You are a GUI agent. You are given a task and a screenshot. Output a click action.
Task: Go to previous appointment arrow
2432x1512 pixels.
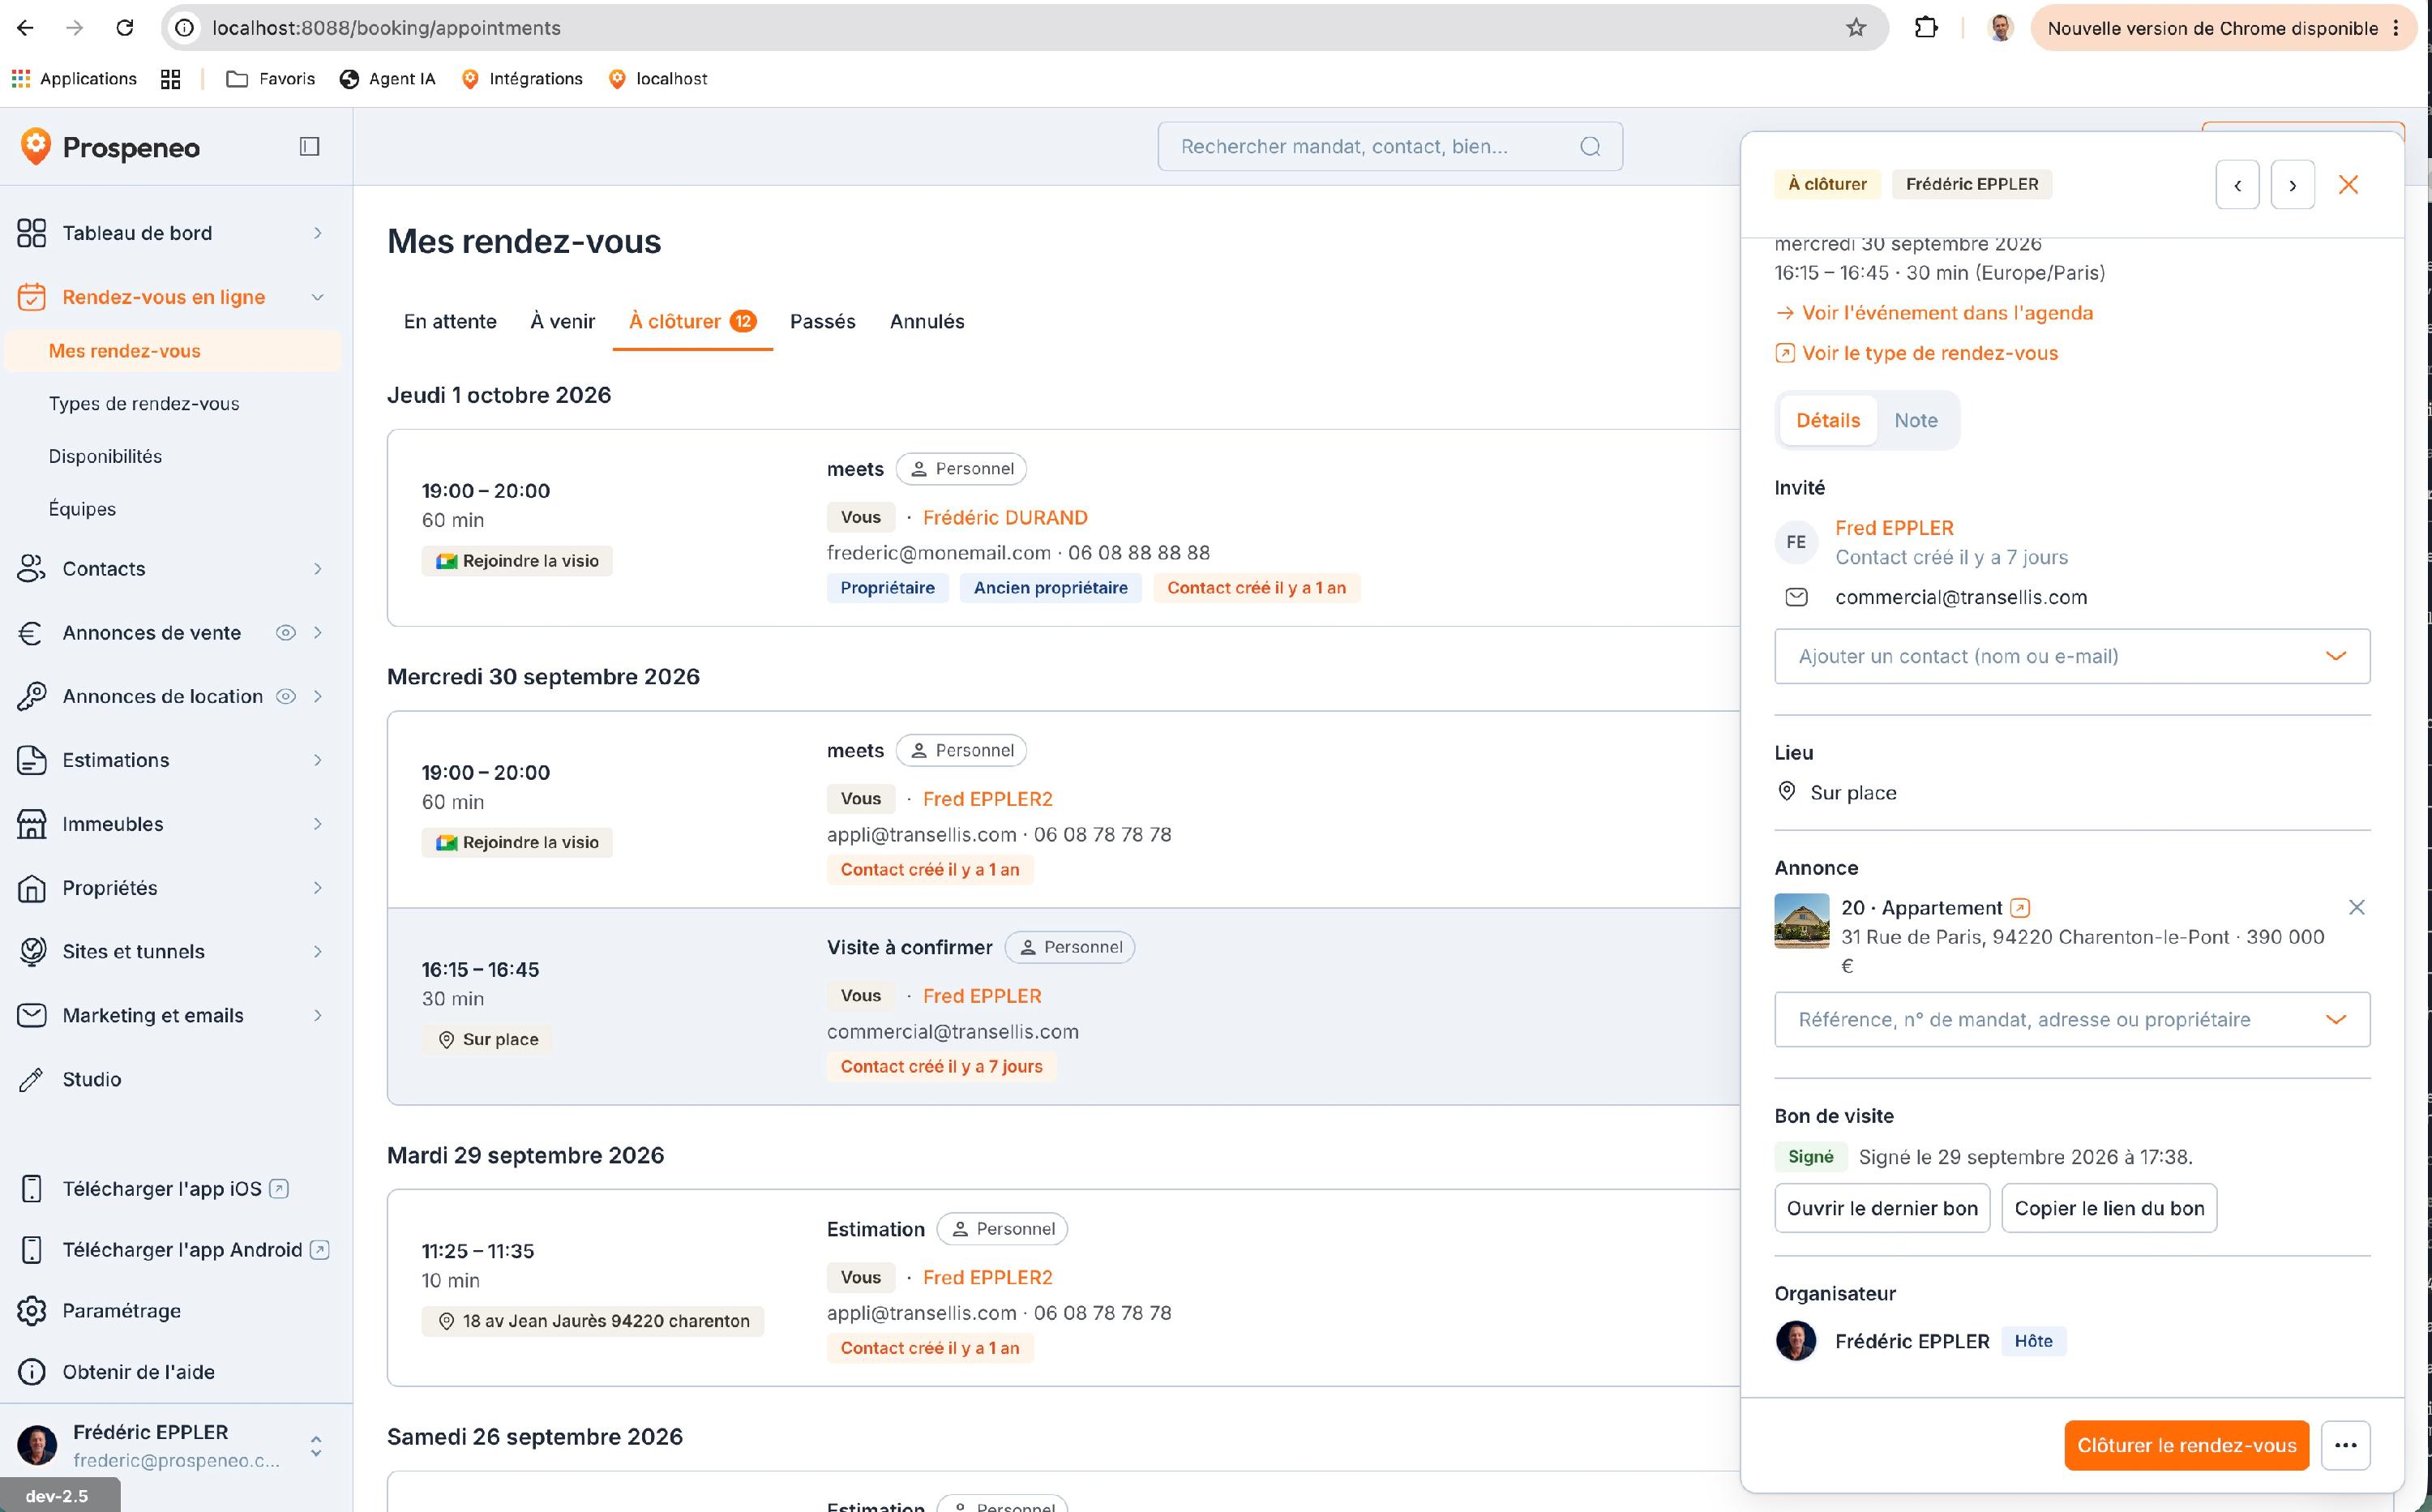coord(2237,185)
